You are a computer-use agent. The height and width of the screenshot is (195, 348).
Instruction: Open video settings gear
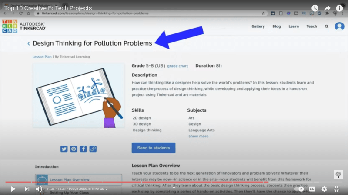(324, 189)
